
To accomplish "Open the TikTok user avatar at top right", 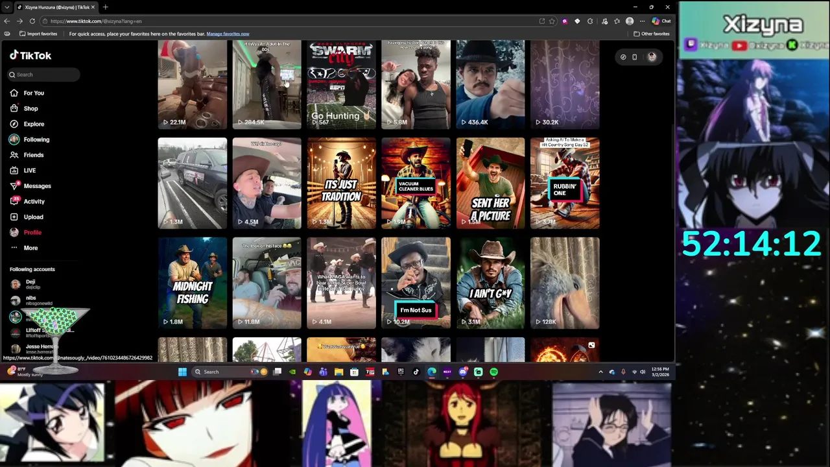I will pos(652,57).
